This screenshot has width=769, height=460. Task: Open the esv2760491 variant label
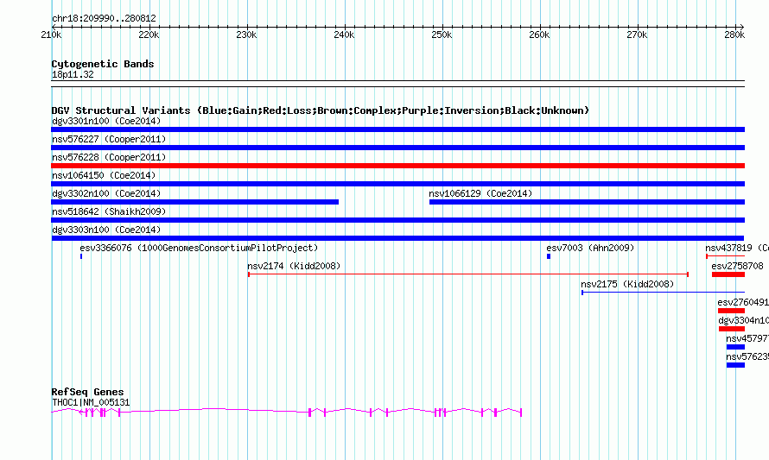(x=743, y=302)
